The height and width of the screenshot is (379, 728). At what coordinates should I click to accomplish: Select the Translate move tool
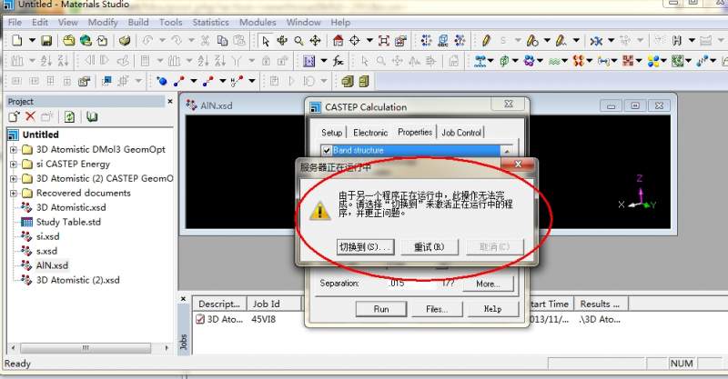[x=315, y=41]
